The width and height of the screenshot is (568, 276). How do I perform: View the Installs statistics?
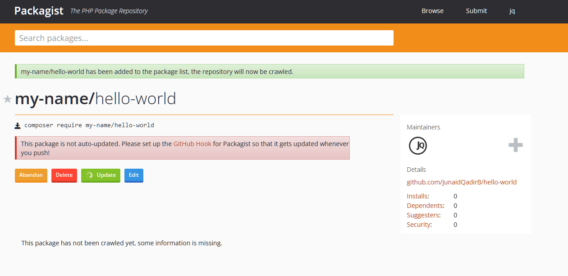418,196
